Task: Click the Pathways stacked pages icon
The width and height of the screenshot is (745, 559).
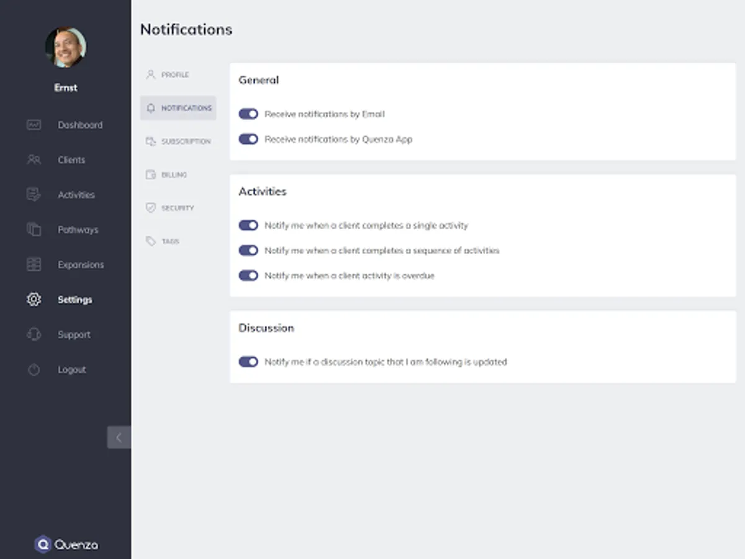Action: 34,229
